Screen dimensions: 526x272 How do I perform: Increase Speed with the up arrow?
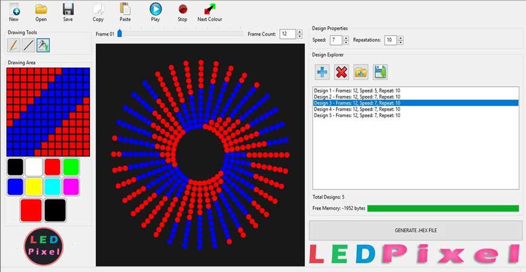(346, 38)
